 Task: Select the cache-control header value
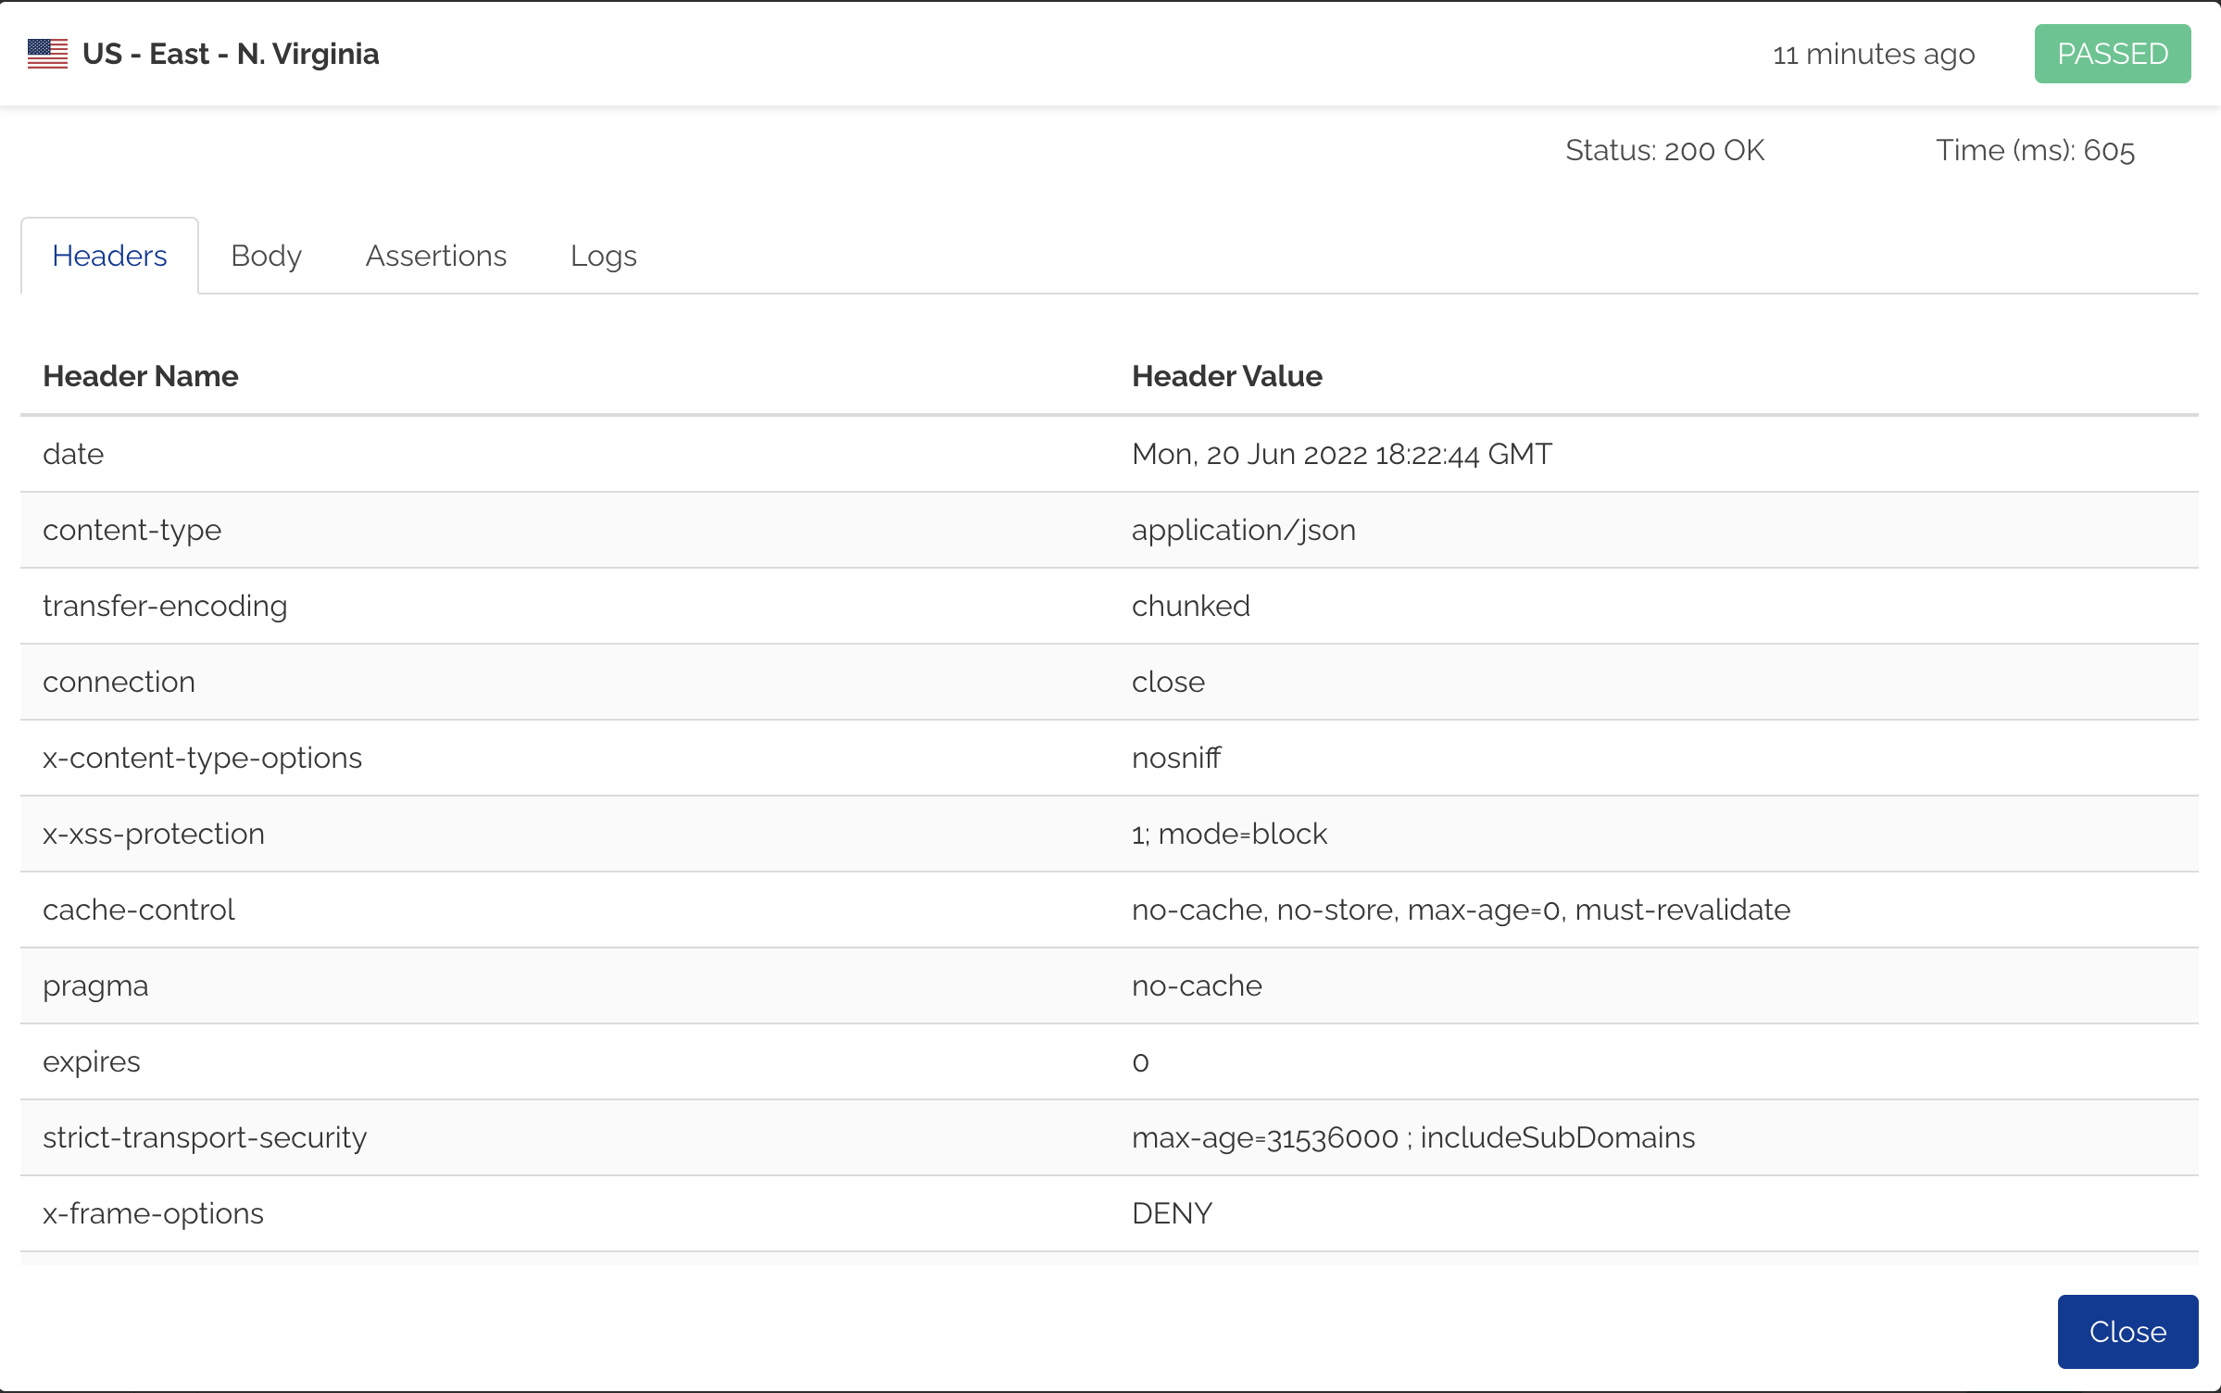click(x=1460, y=910)
